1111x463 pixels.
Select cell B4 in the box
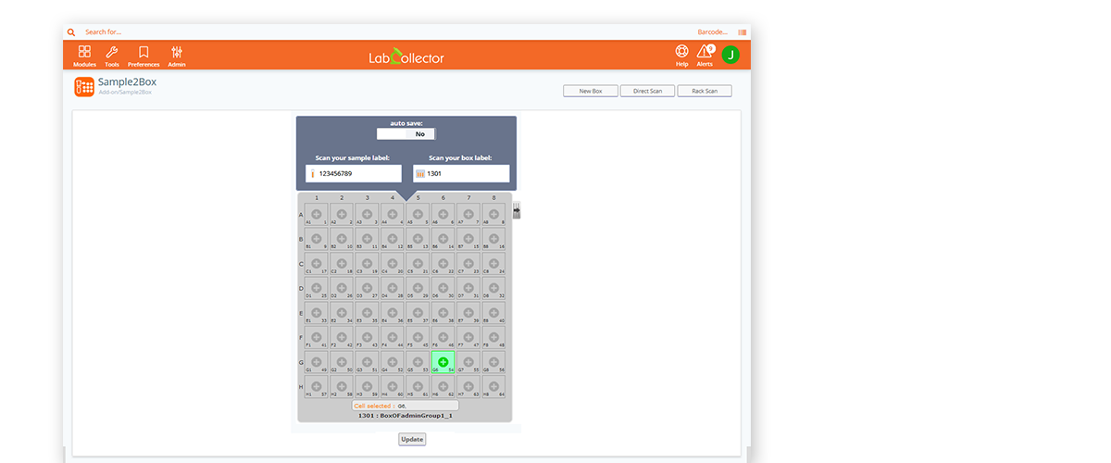393,240
